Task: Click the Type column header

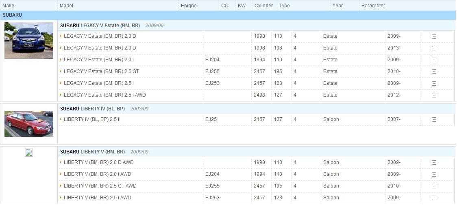Action: [x=285, y=6]
